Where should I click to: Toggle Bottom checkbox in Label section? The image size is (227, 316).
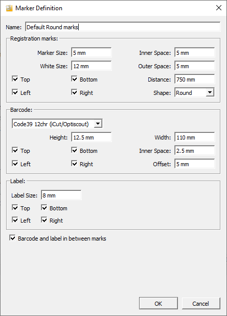(x=44, y=208)
